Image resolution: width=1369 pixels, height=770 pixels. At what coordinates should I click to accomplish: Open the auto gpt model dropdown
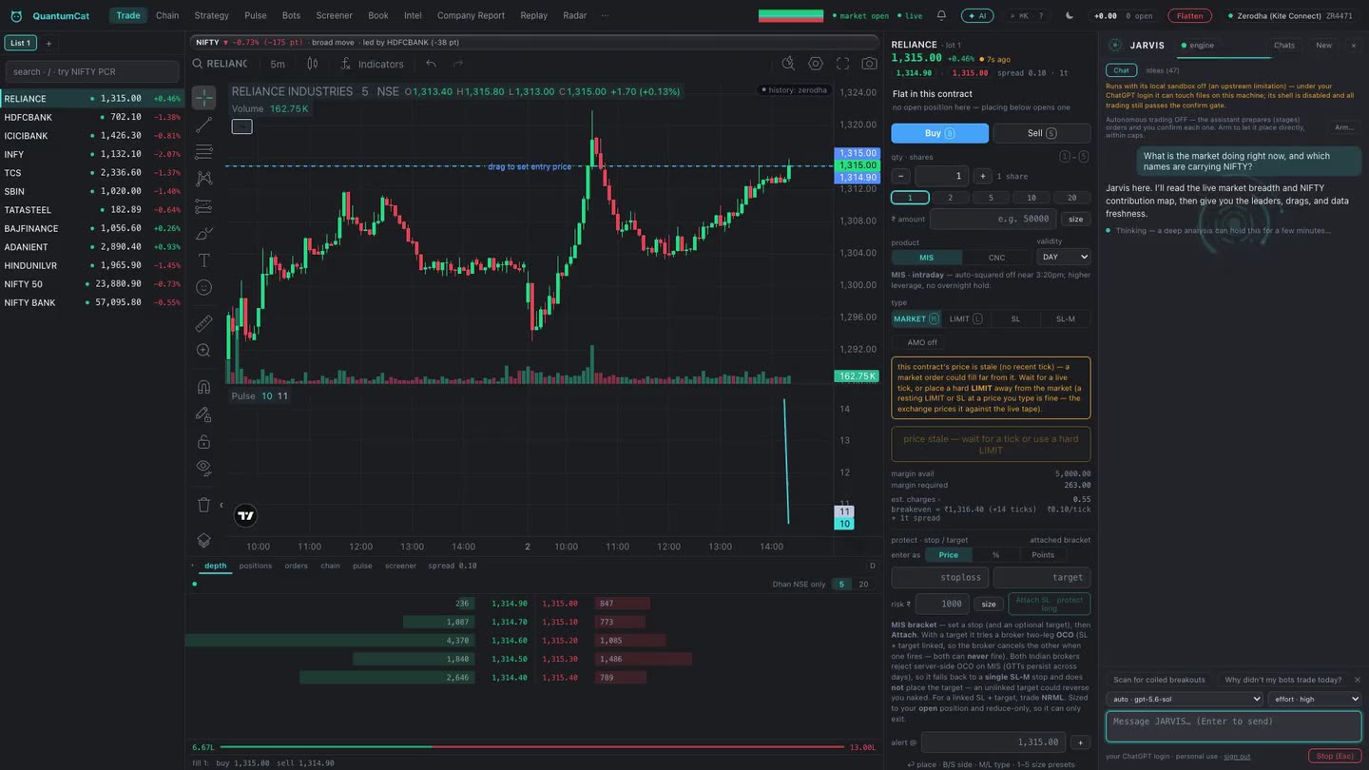coord(1185,699)
